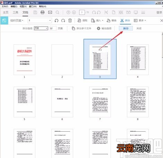Viewport: 163px width, 158px height.
Task: Click the fit-page view icon
Action: point(106,12)
